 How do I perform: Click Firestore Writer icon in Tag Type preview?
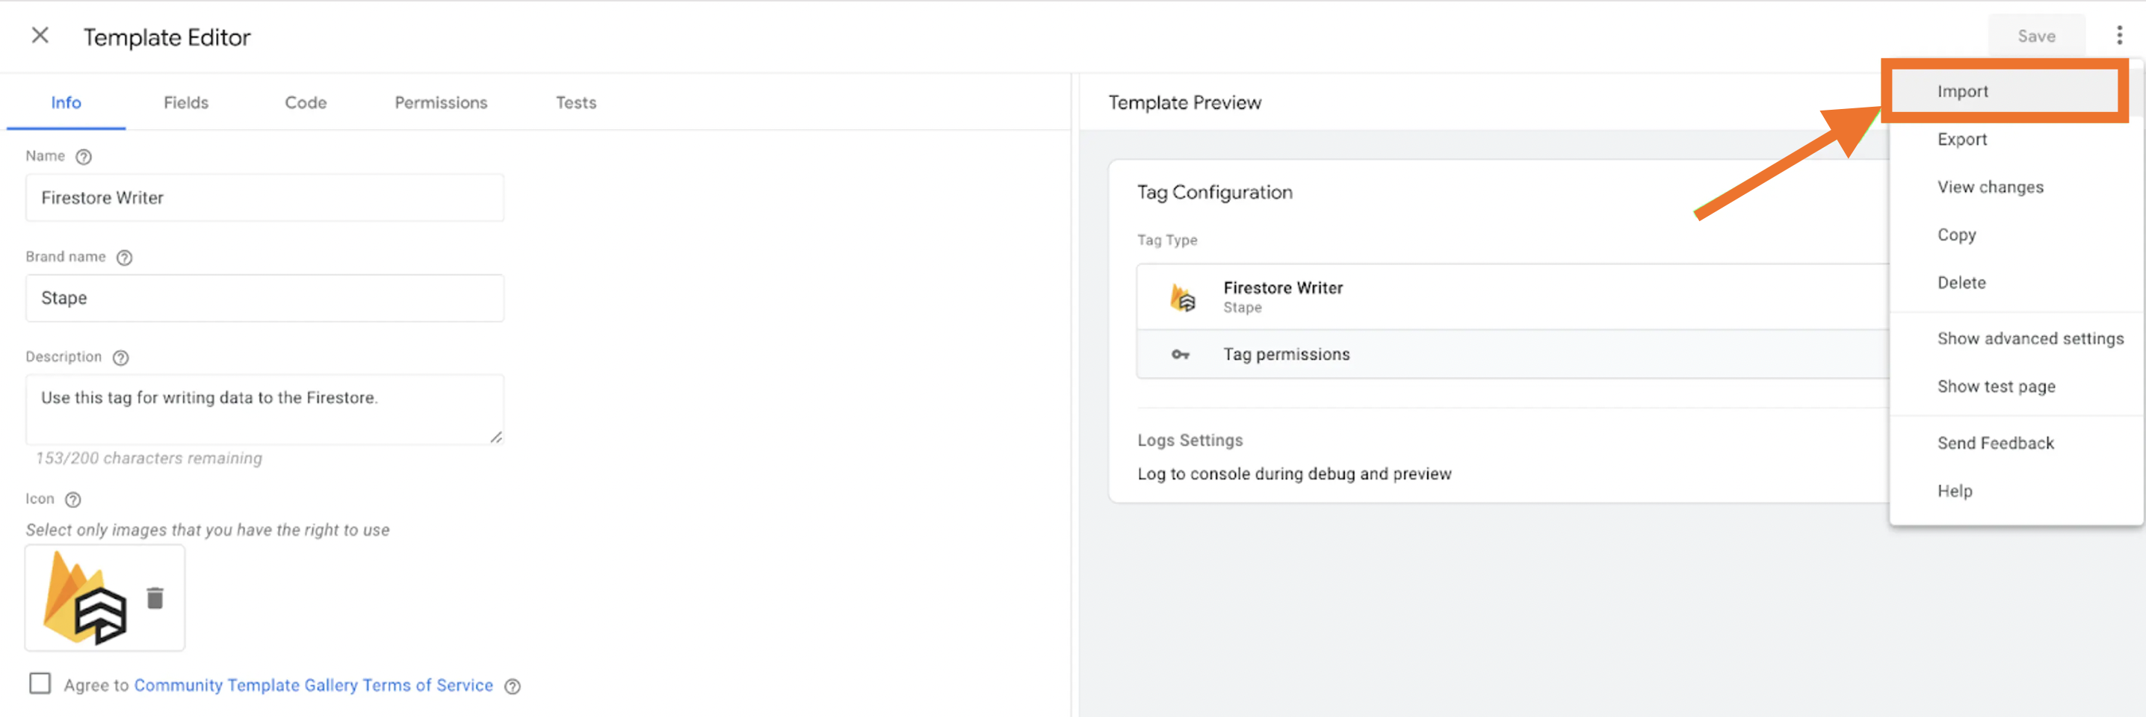1183,297
